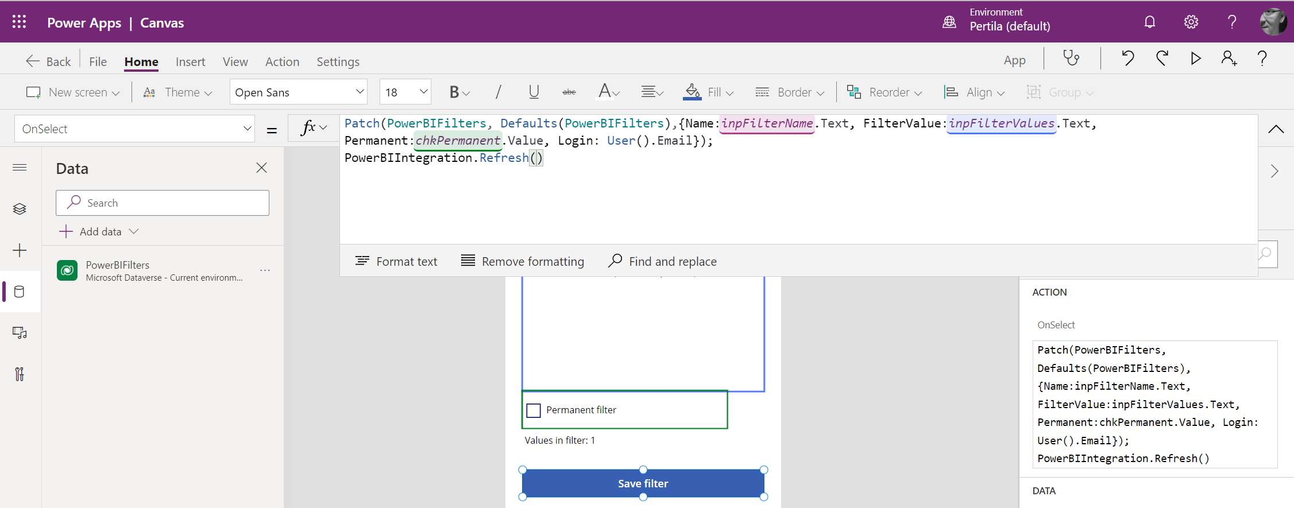Open the Tree view layers icon
1294x508 pixels.
point(20,209)
